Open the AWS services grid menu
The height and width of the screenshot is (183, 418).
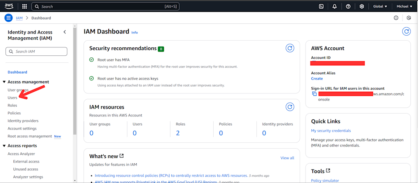[24, 6]
